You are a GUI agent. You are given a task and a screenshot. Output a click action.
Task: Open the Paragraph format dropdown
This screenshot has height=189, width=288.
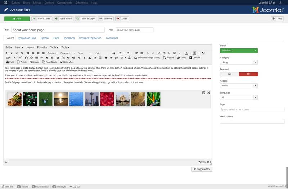coord(67,53)
